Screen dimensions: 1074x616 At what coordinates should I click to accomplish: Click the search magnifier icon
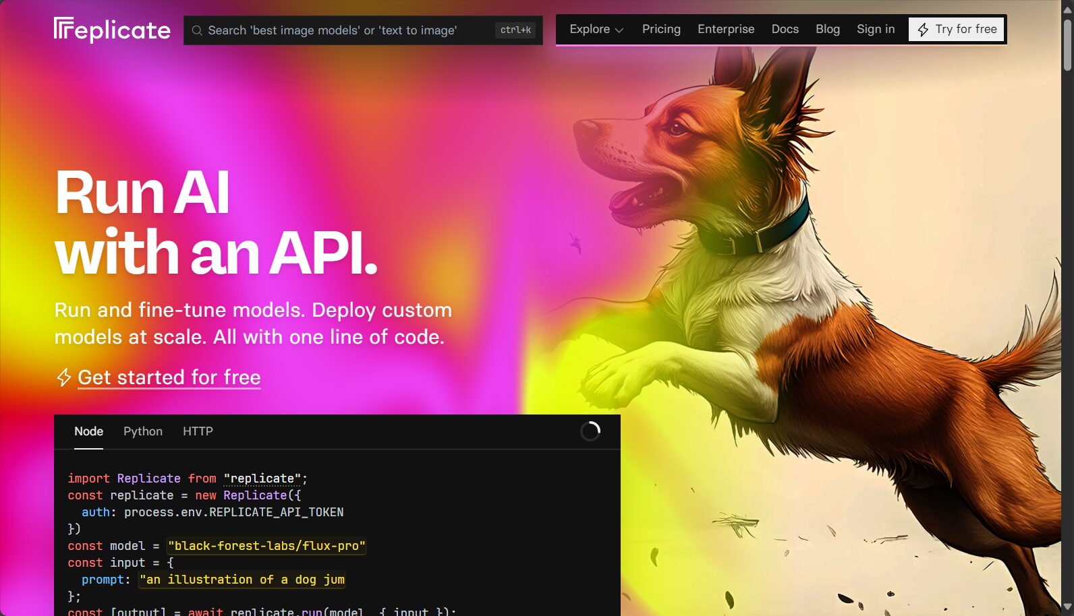pos(197,30)
